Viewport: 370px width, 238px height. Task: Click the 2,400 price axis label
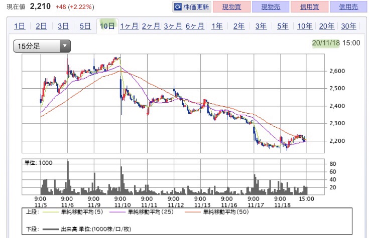[x=337, y=106]
